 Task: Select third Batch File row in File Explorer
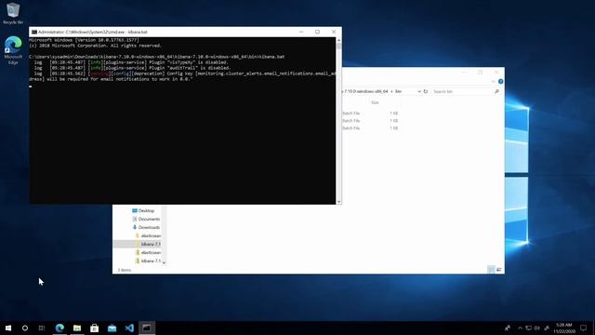[370, 128]
